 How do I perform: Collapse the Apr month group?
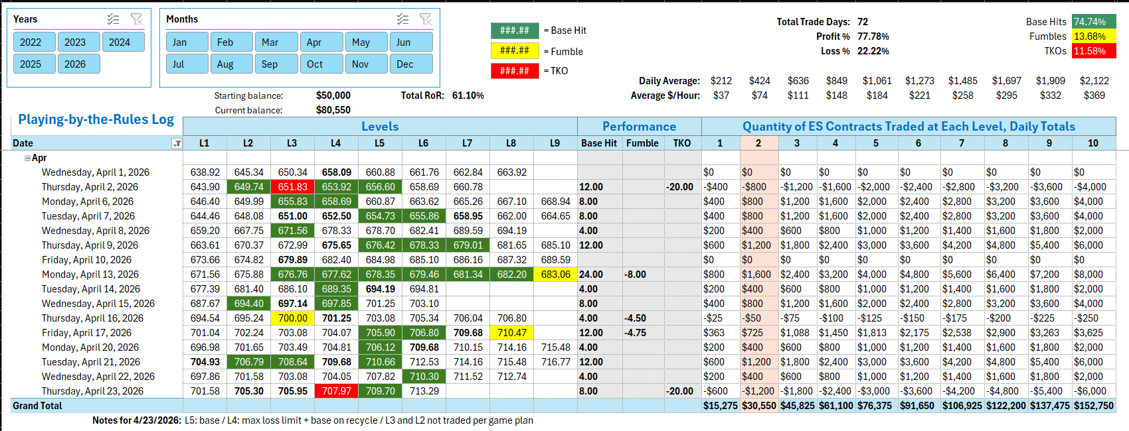tap(27, 158)
